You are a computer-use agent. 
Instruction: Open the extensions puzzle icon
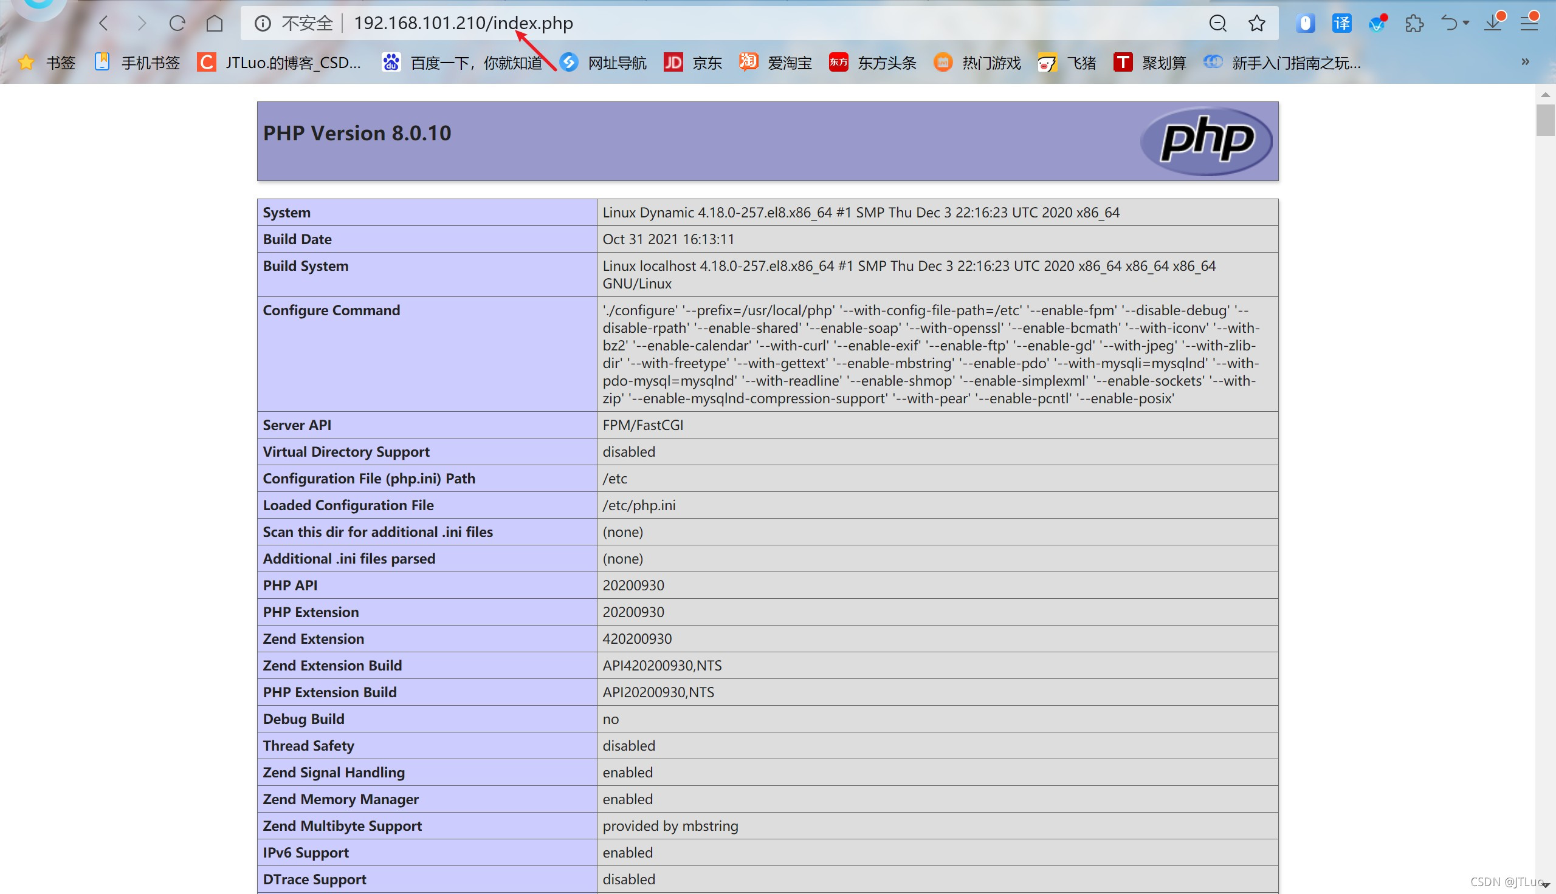(1414, 23)
